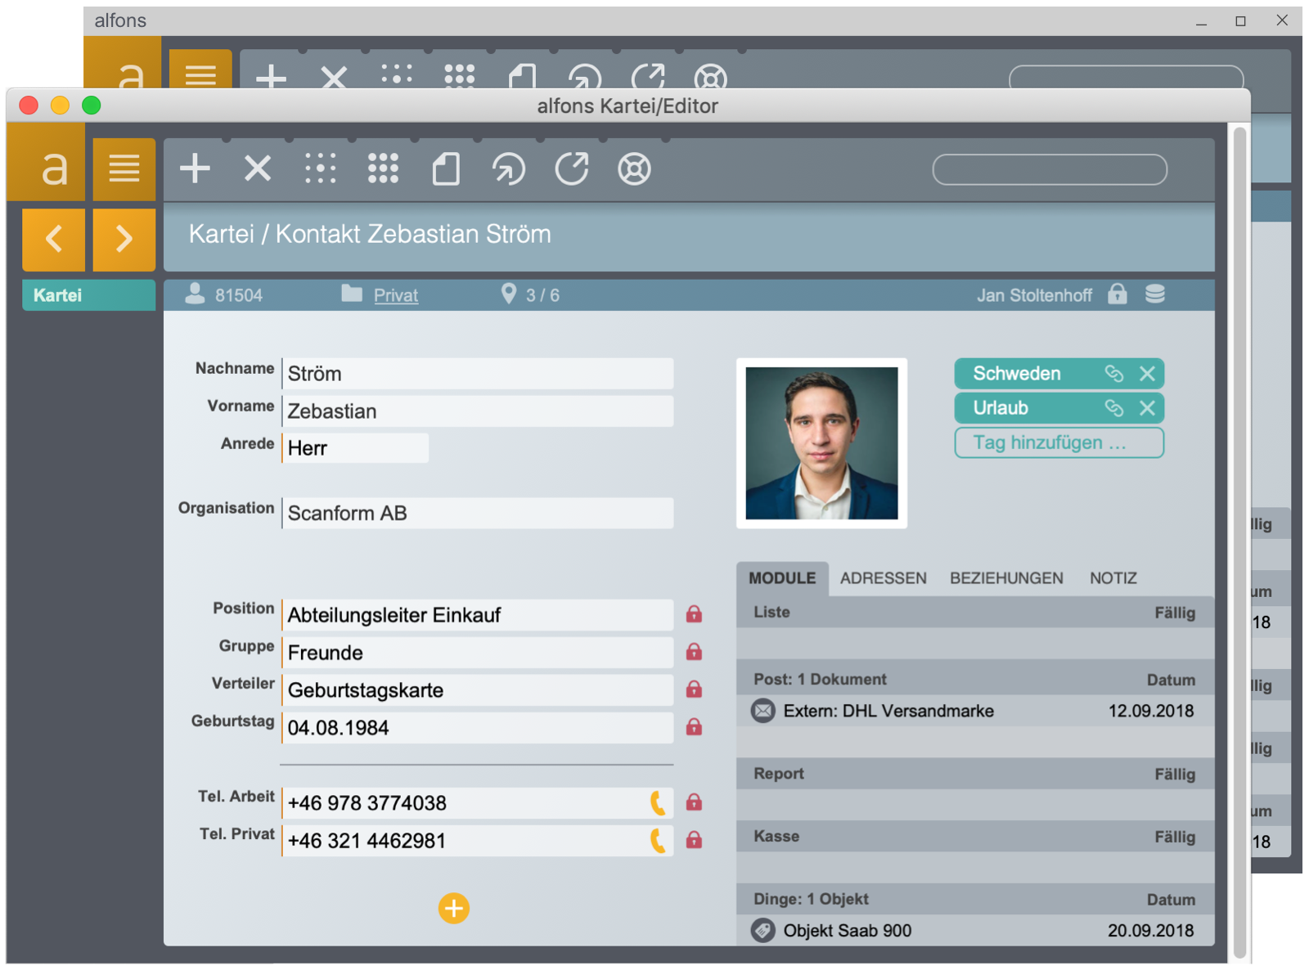Click the Organisation field Scanform AB
This screenshot has height=970, width=1309.
(478, 513)
